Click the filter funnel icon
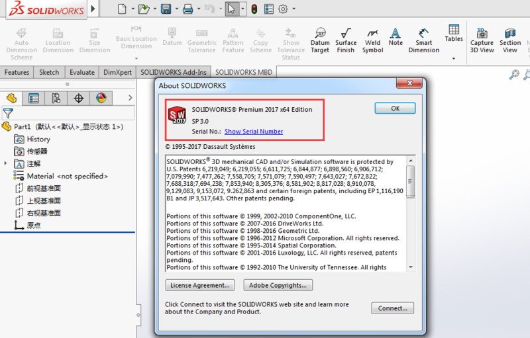 tap(8, 113)
